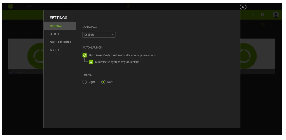This screenshot has height=140, width=286.
Task: Switch to the Deals settings tab
Action: [60, 34]
